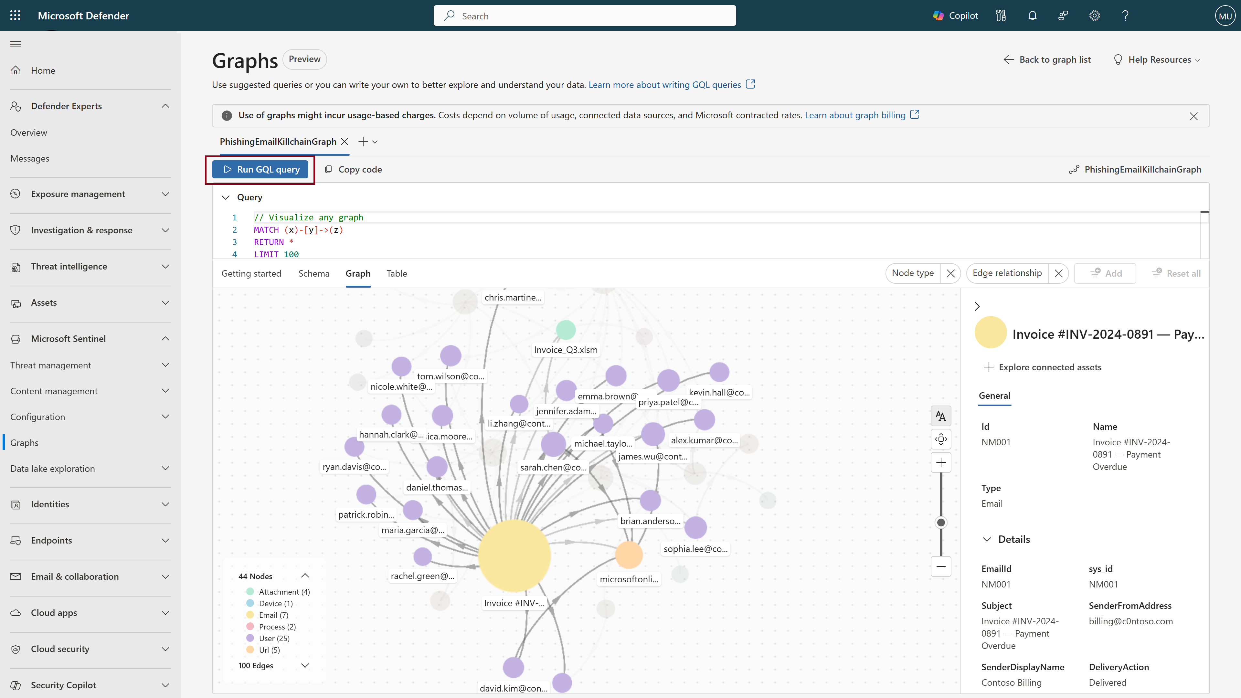
Task: Copy the query code
Action: click(x=353, y=169)
